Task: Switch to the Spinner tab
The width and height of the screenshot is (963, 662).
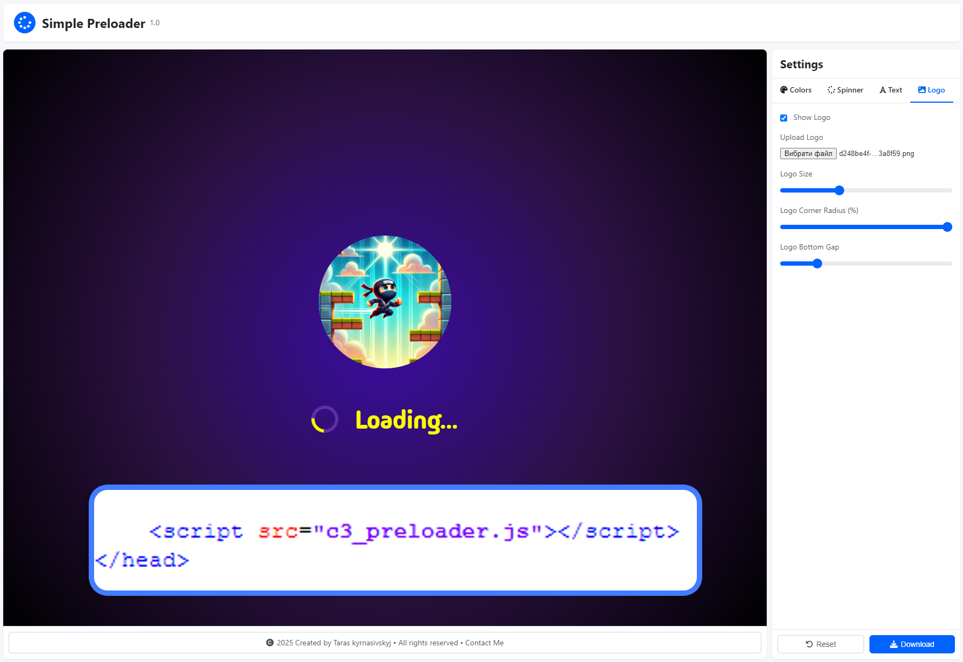Action: [x=845, y=90]
